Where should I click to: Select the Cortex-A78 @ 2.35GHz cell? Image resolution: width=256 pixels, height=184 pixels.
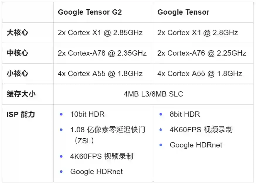[102, 53]
